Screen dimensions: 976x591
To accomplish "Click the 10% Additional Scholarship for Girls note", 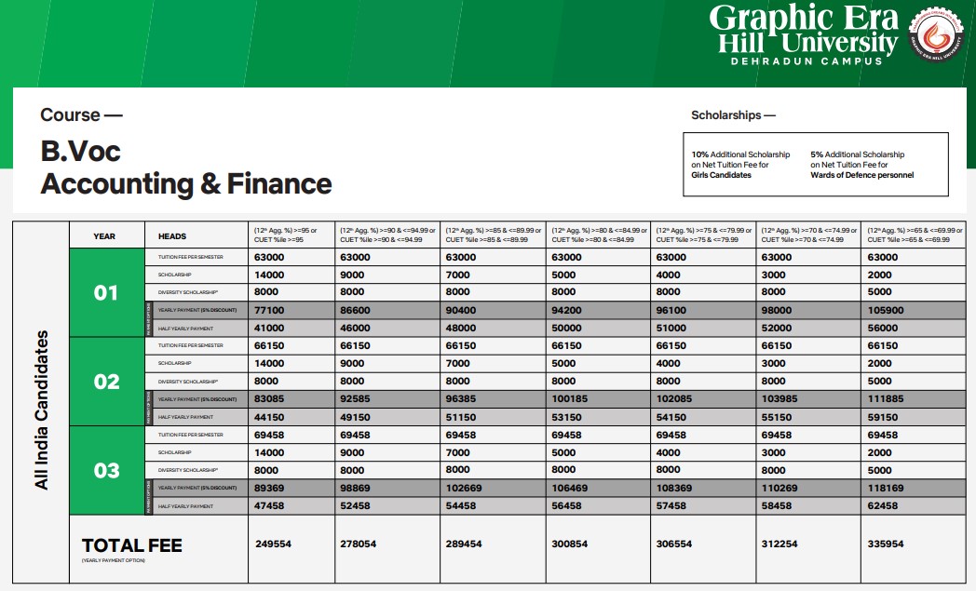I will 740,165.
